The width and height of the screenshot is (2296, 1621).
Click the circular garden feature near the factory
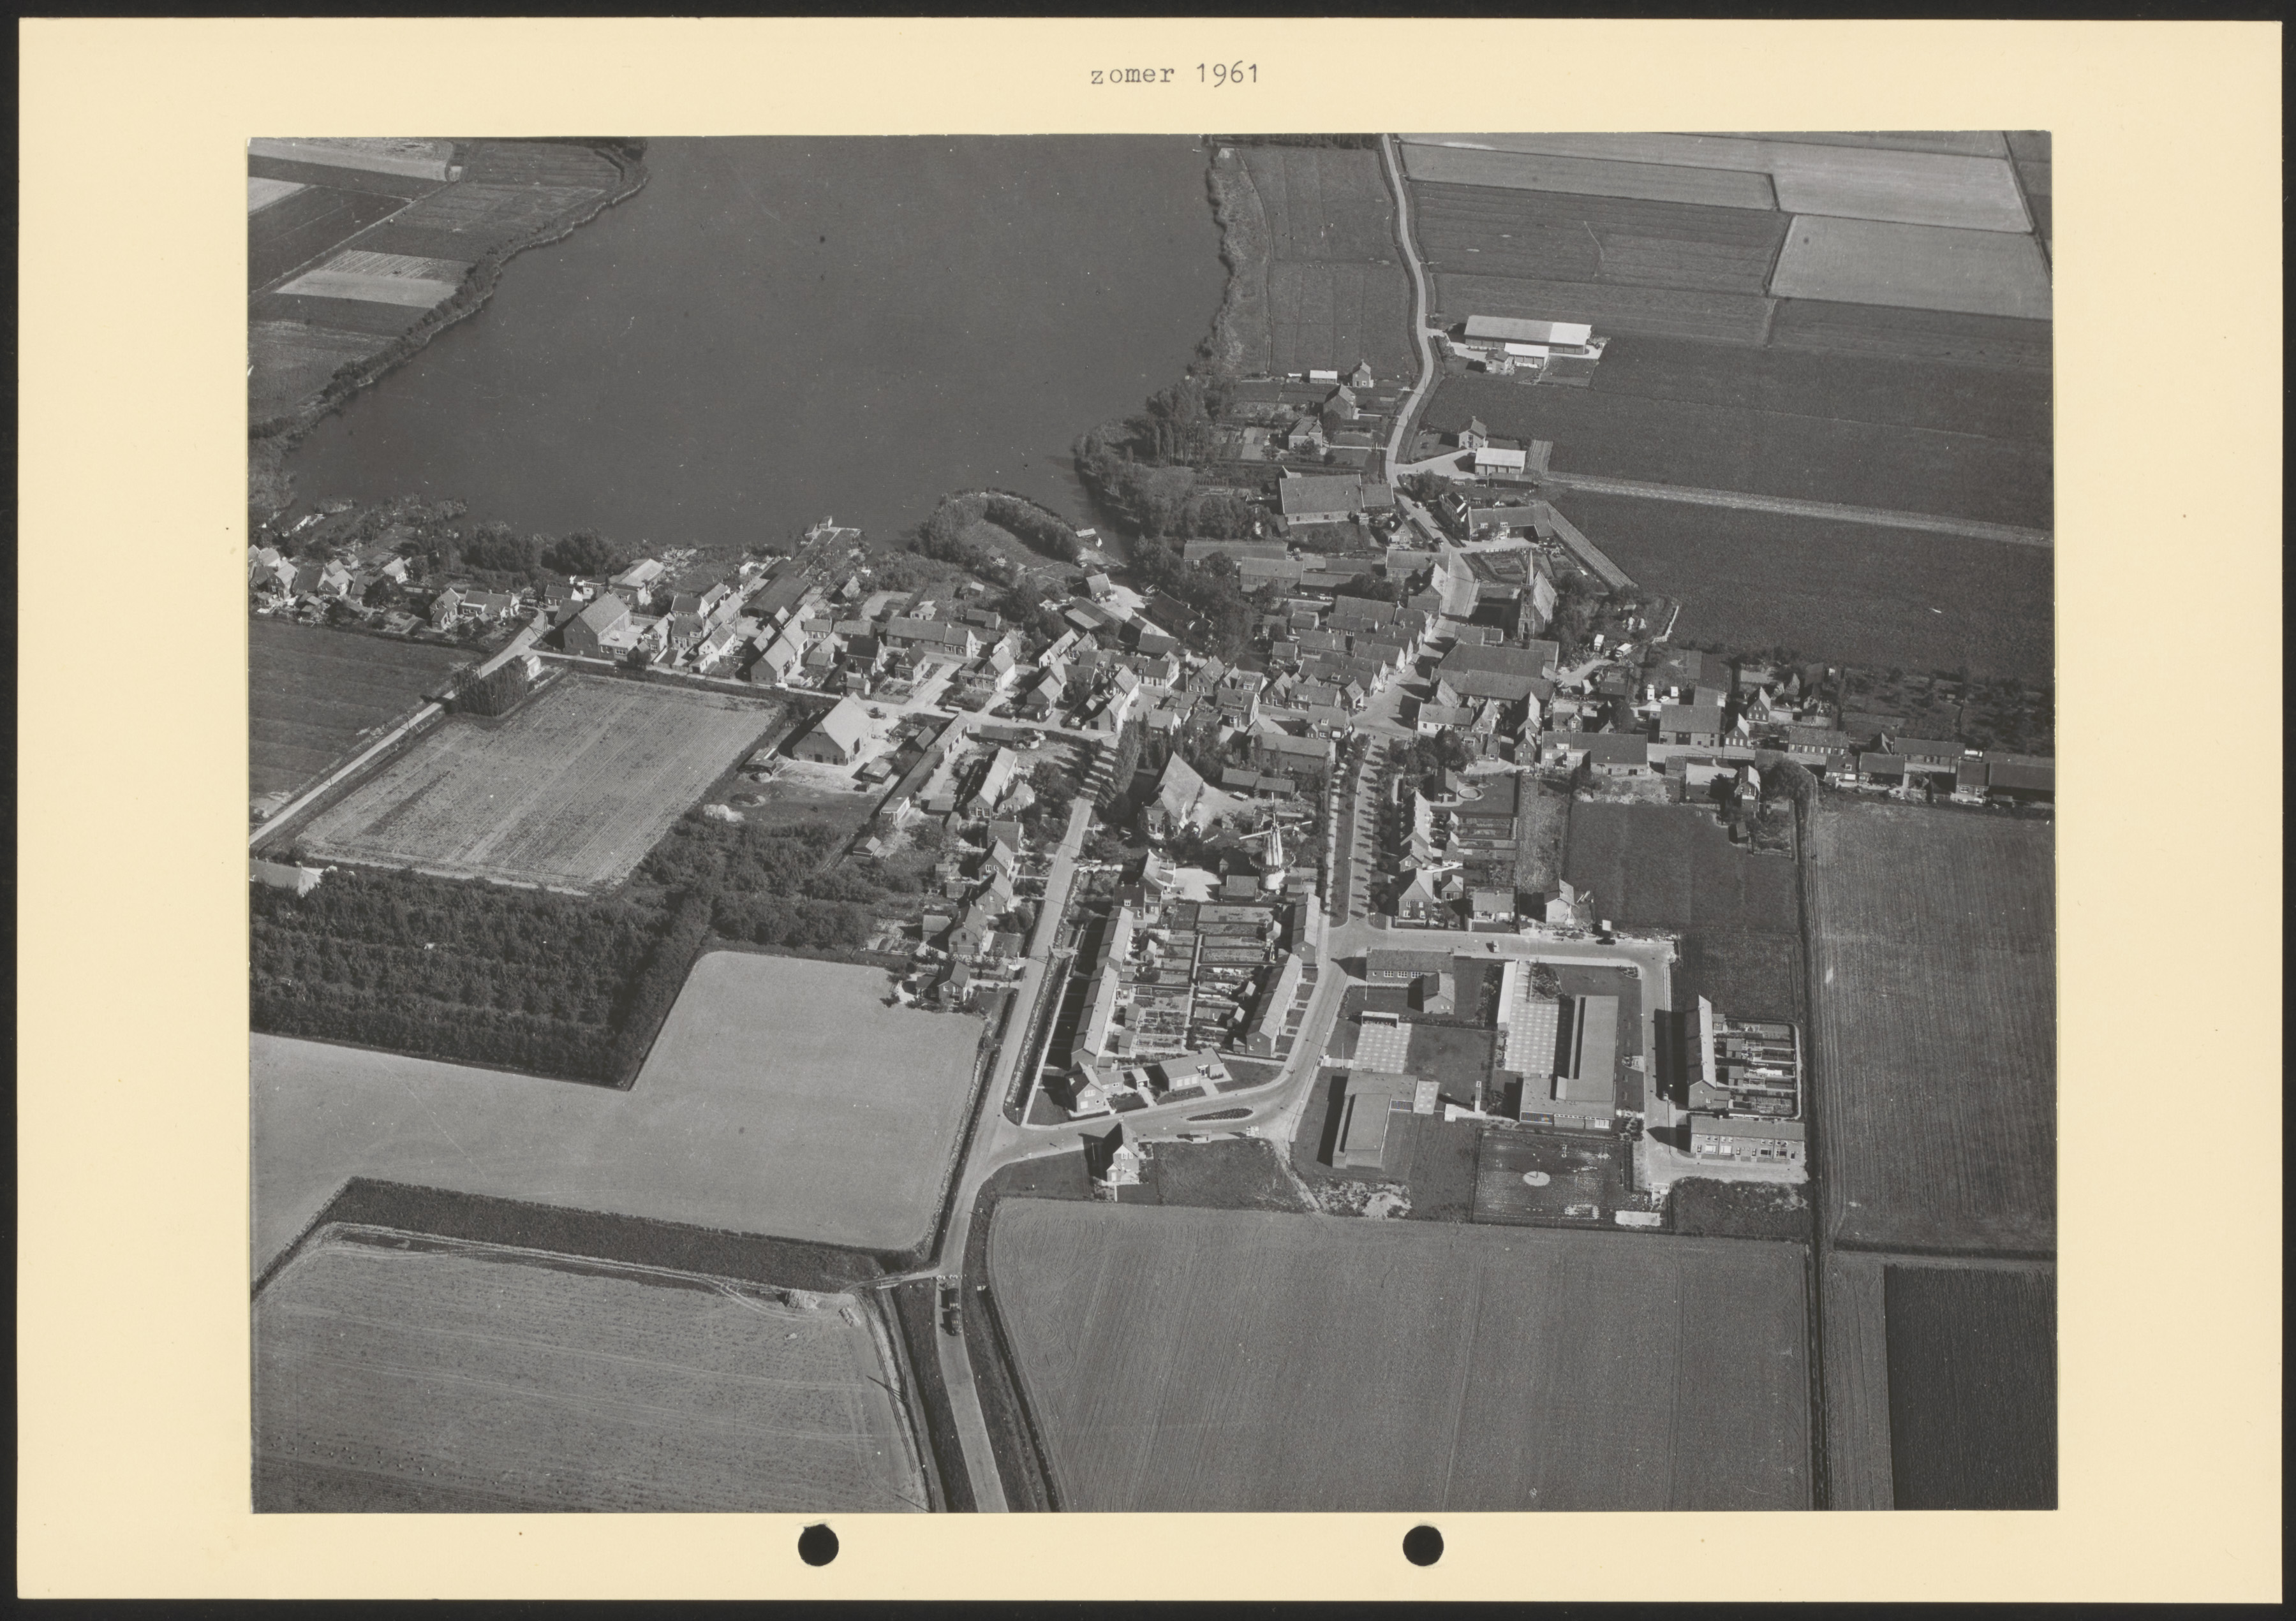pyautogui.click(x=1538, y=1178)
